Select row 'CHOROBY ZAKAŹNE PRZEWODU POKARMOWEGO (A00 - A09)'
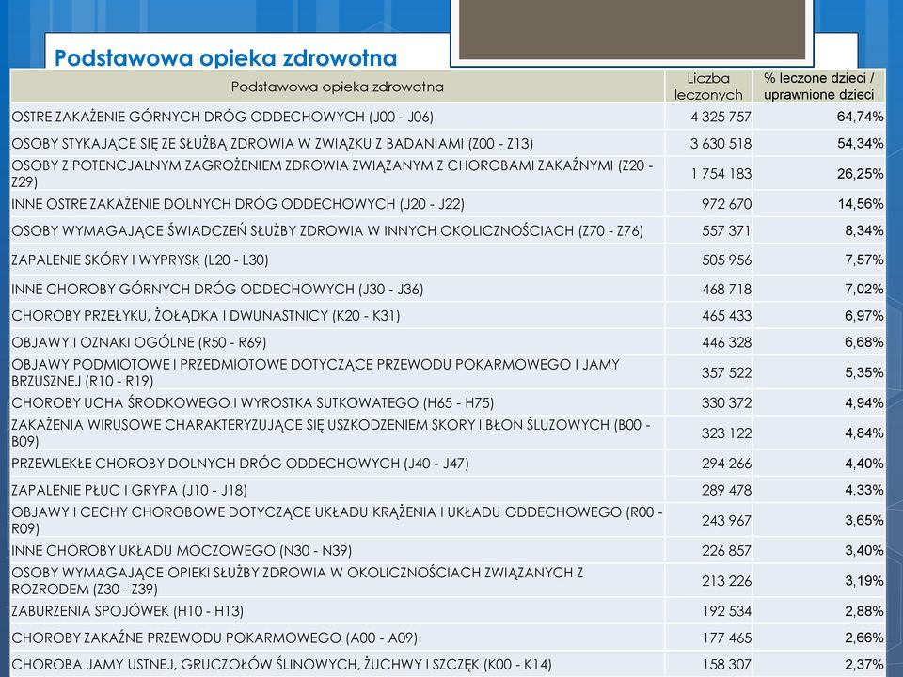 pos(448,638)
